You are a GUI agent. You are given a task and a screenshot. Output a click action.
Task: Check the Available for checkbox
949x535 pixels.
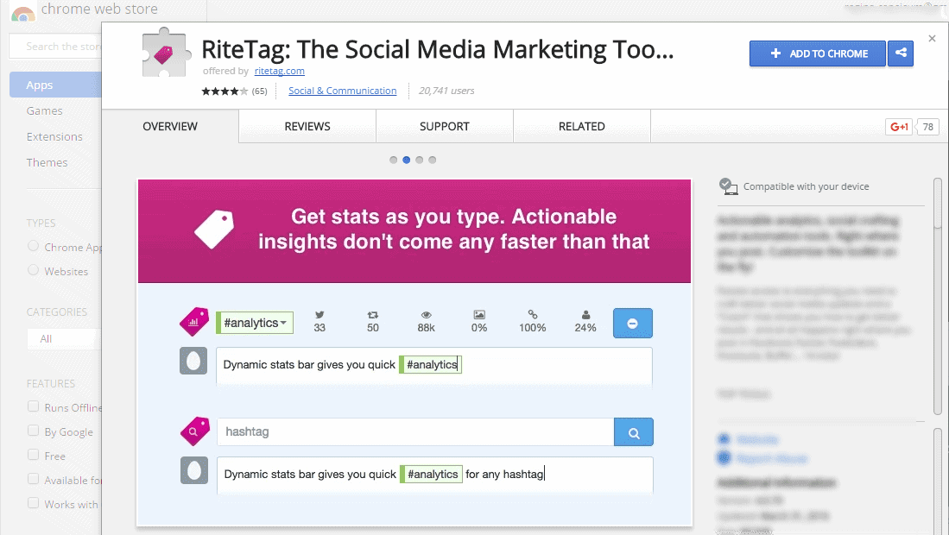click(x=34, y=480)
